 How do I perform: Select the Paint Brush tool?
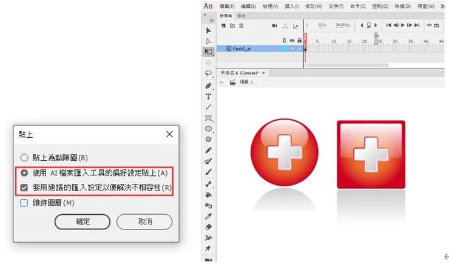point(209,161)
